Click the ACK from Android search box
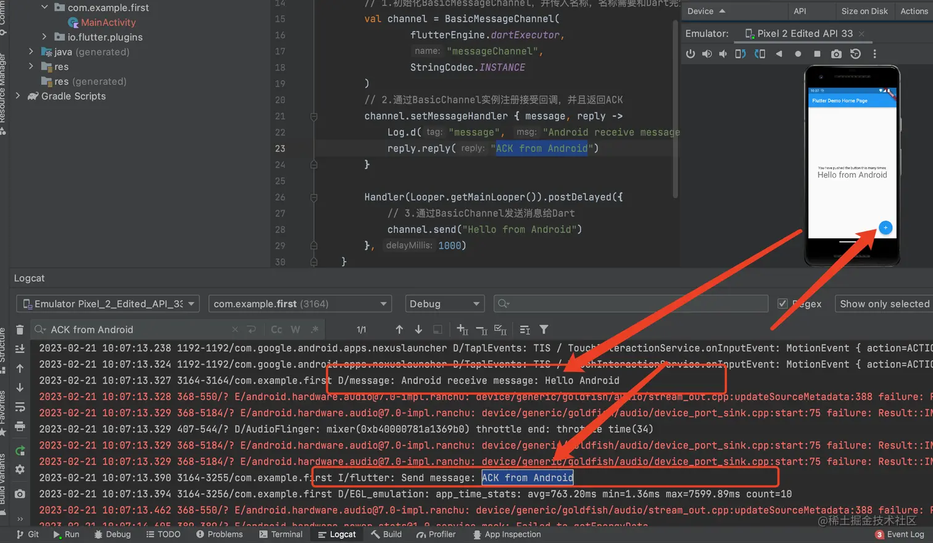 coord(136,330)
